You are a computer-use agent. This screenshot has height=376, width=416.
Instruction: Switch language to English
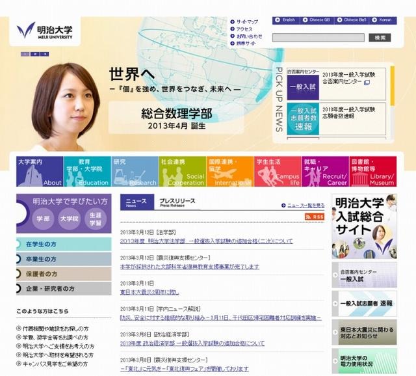click(x=286, y=20)
